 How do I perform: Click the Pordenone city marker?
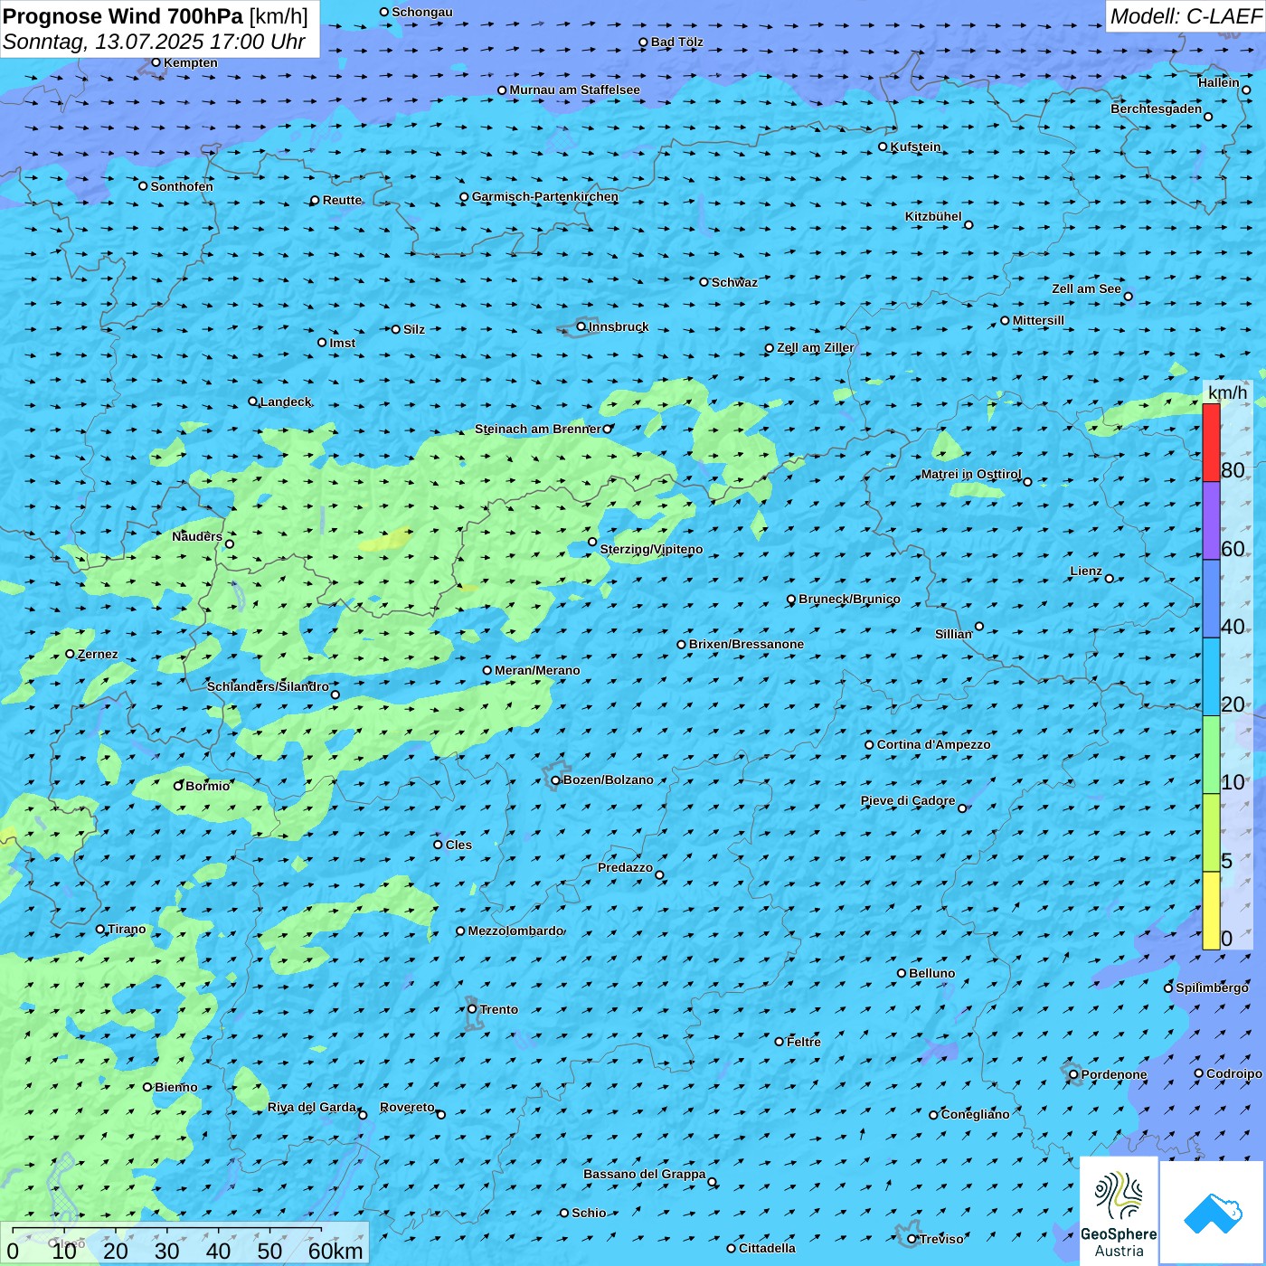point(1073,1075)
